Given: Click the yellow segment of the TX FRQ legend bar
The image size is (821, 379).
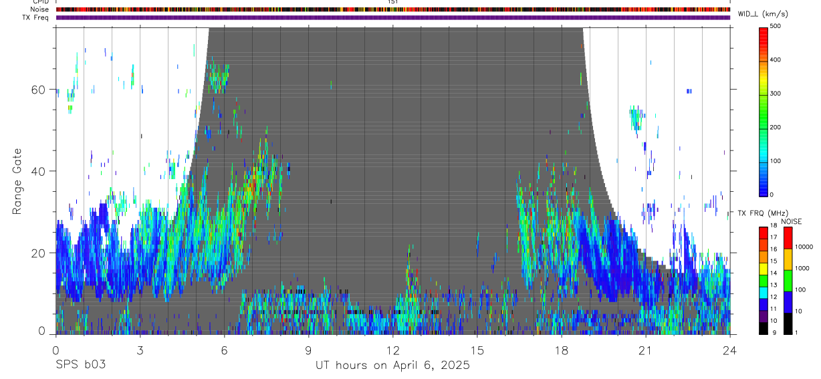Looking at the screenshot, I should pos(764,269).
